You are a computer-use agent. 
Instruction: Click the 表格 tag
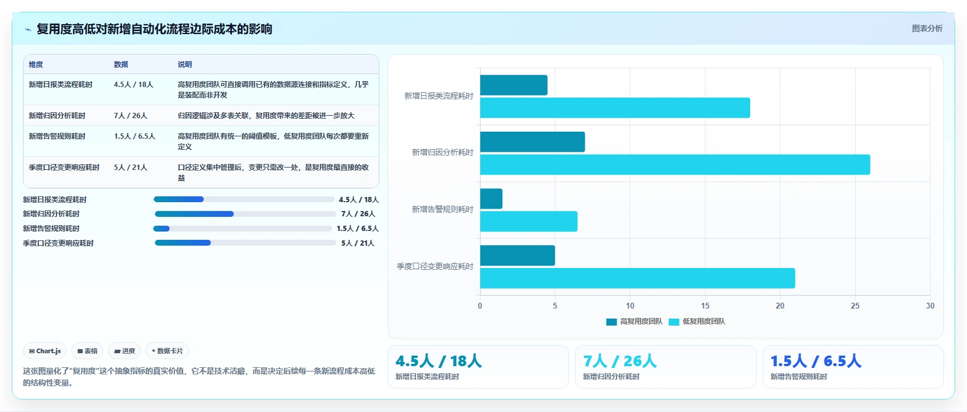(x=87, y=351)
